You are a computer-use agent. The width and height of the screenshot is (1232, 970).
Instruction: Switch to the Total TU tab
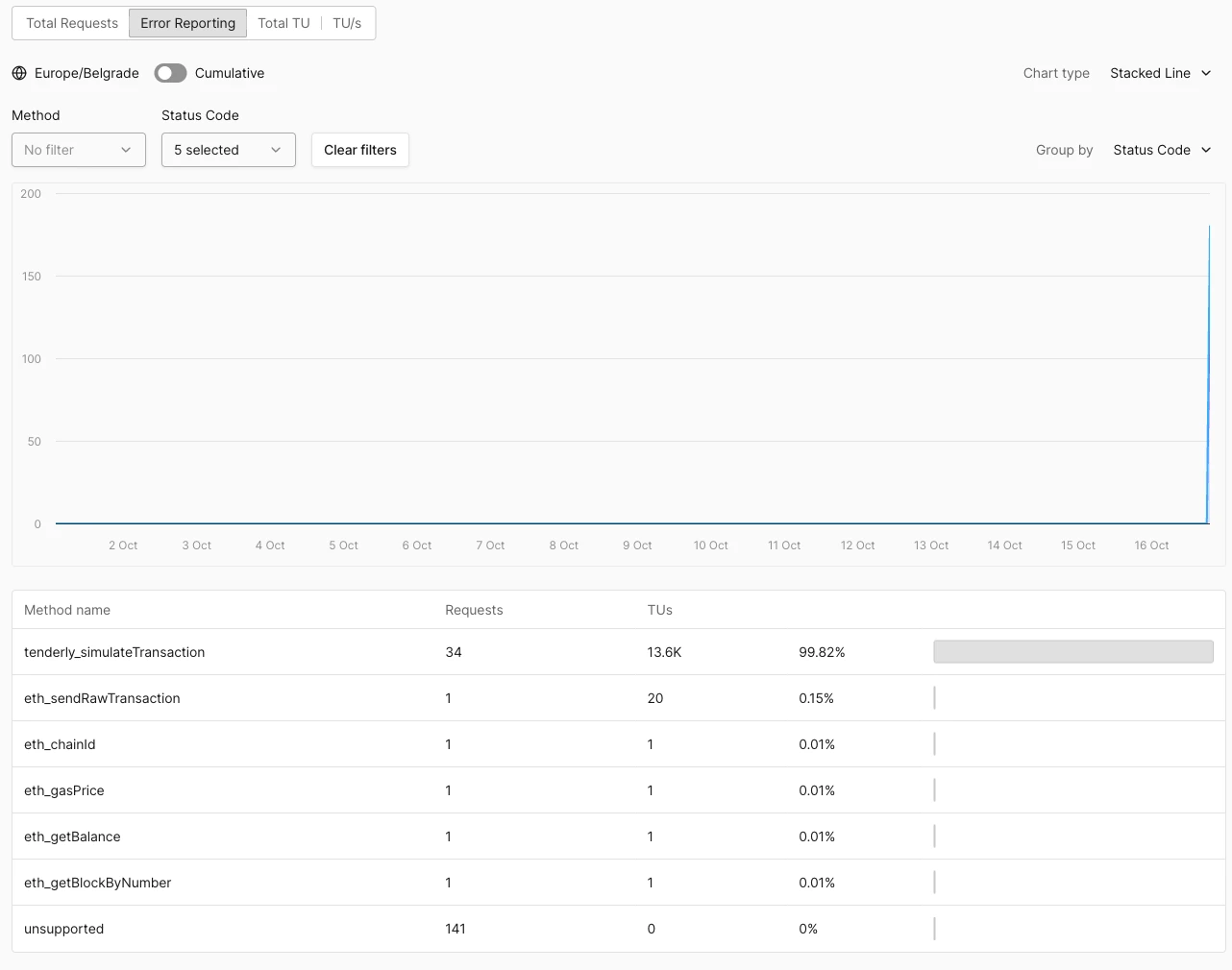click(283, 23)
